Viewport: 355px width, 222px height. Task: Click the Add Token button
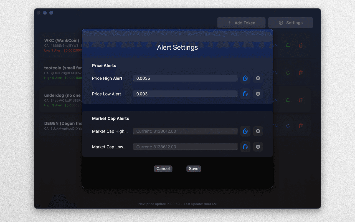(x=241, y=22)
